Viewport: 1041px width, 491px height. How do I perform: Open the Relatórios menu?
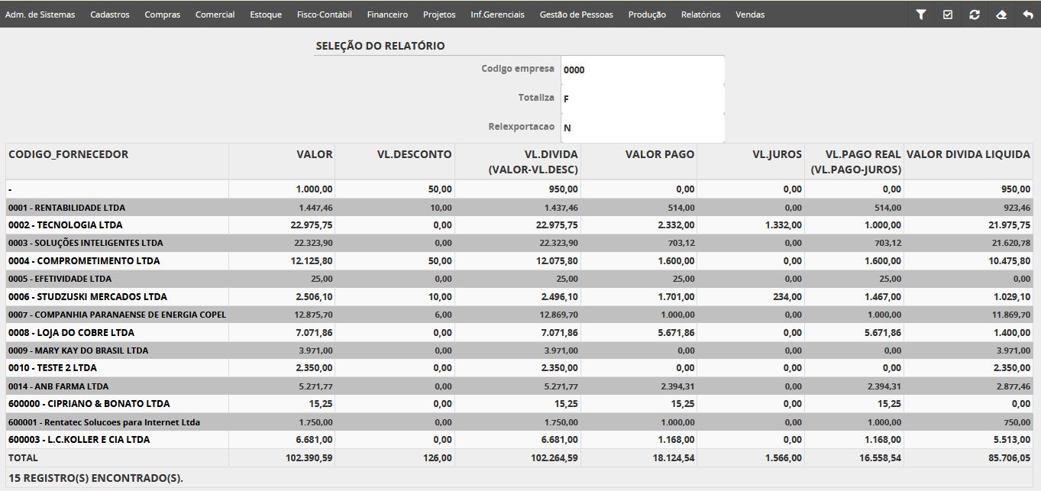(701, 15)
